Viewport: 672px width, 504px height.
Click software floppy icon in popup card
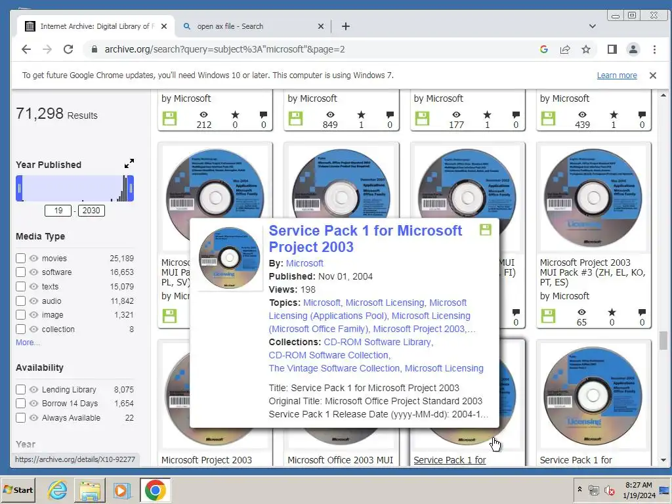485,230
